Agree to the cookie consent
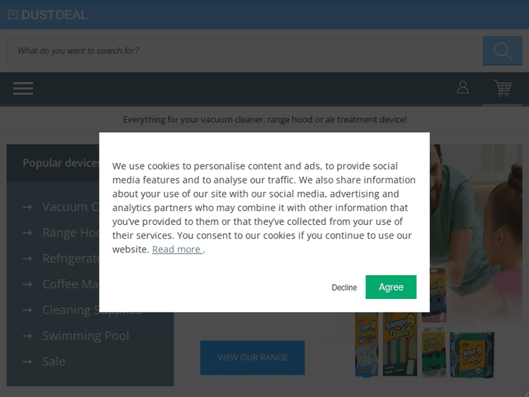The height and width of the screenshot is (397, 529). tap(391, 287)
